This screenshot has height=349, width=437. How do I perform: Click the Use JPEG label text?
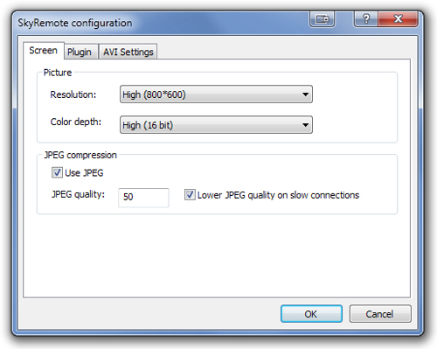point(84,173)
